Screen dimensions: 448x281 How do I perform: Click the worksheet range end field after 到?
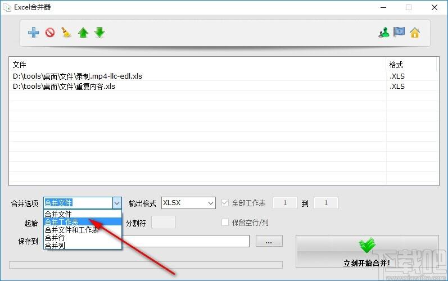tap(326, 203)
